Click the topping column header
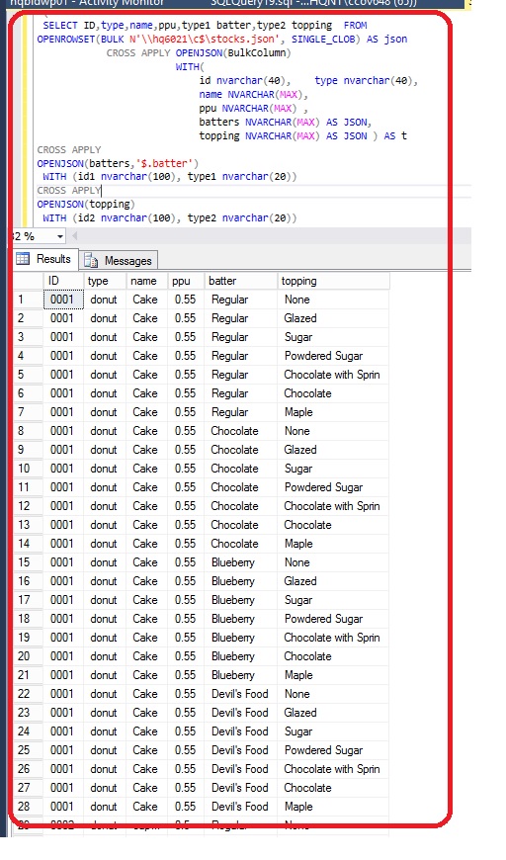The height and width of the screenshot is (860, 506). point(333,281)
